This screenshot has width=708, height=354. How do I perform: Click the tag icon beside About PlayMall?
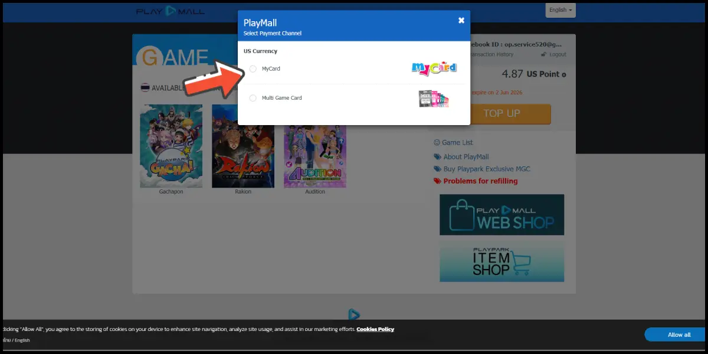pyautogui.click(x=437, y=157)
